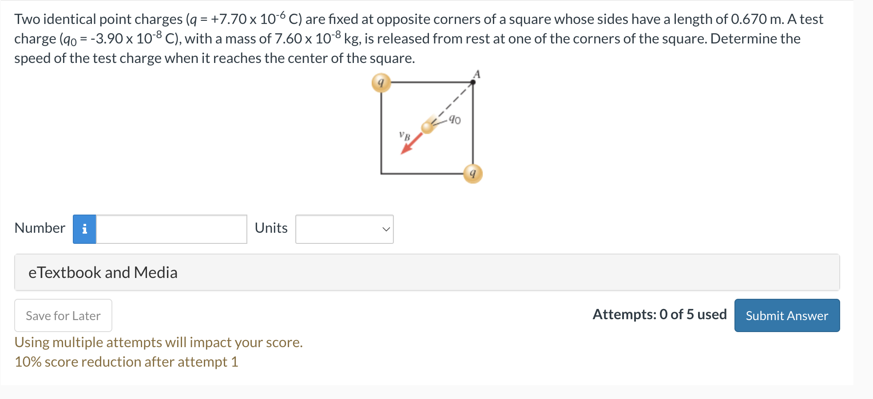Click Save for Later
This screenshot has width=873, height=399.
63,315
